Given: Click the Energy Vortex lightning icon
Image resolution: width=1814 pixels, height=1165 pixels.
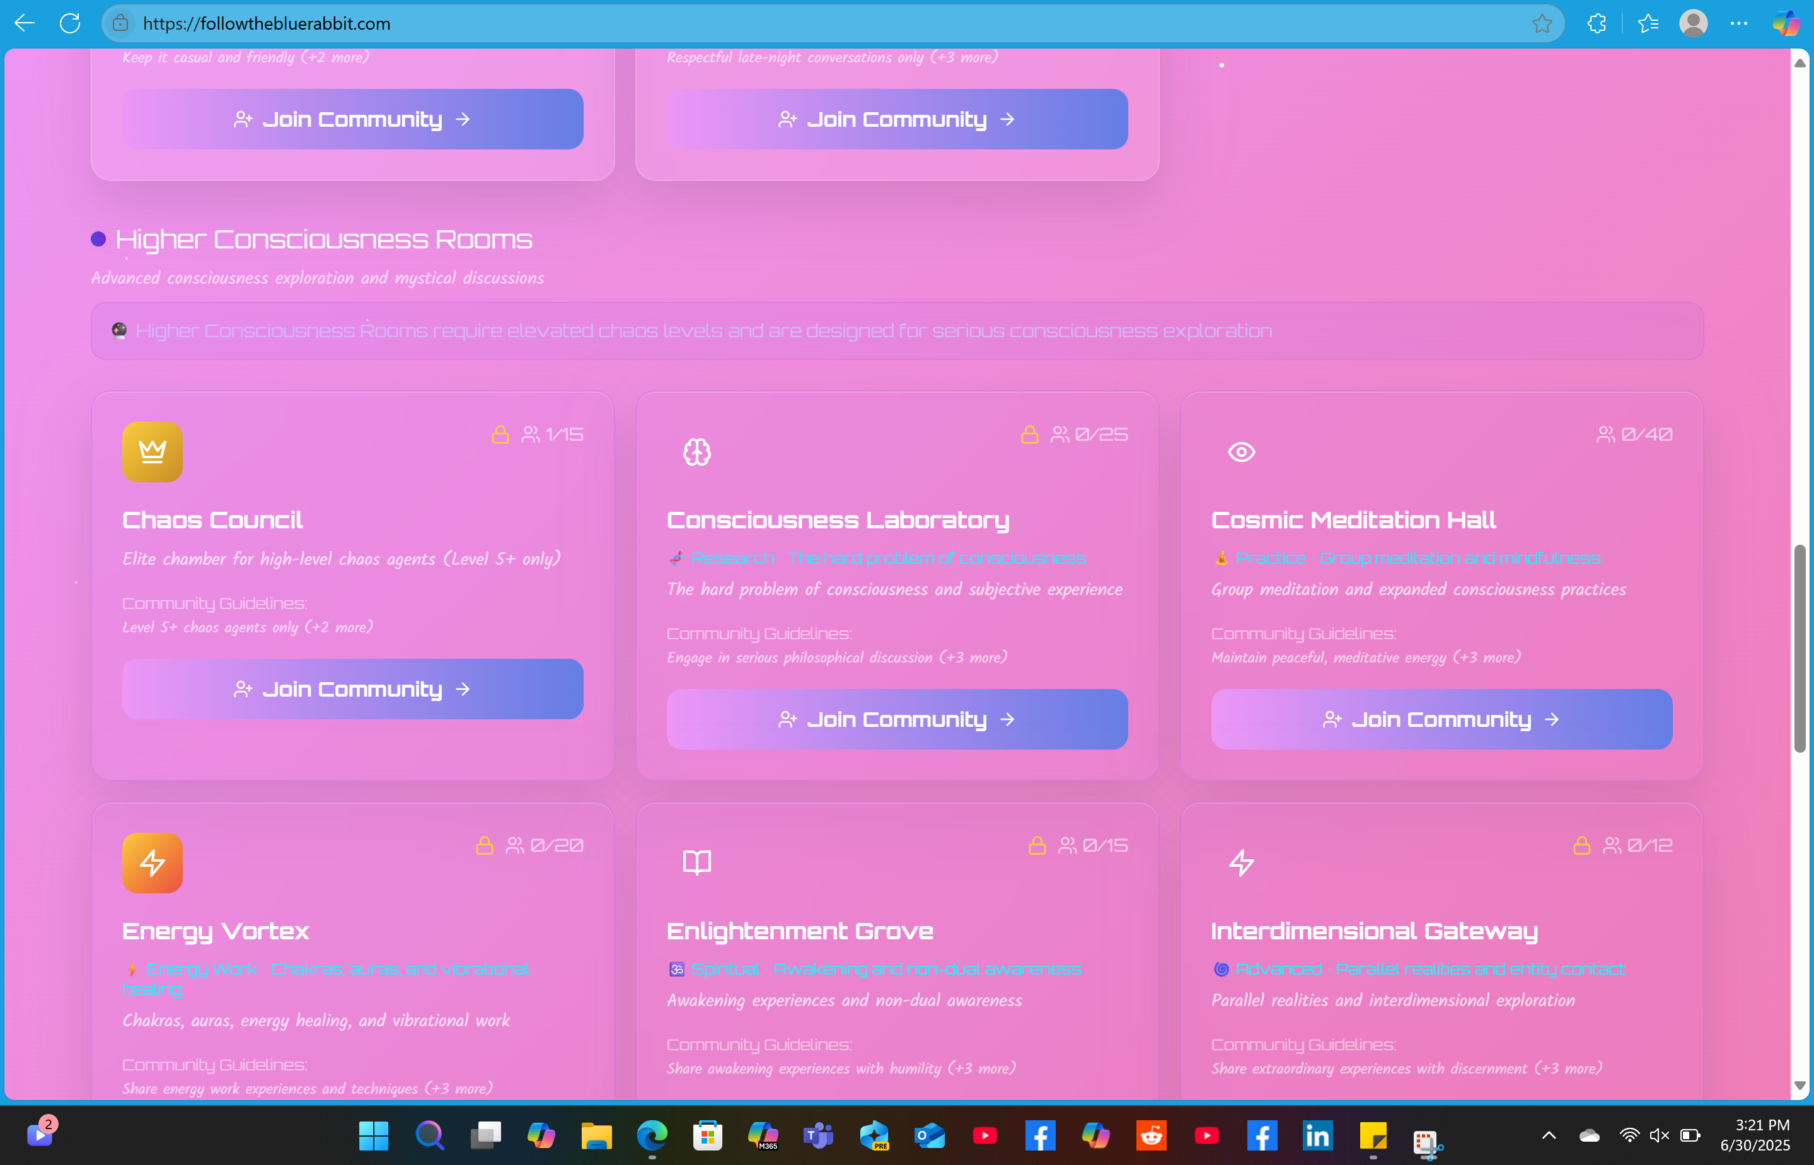Looking at the screenshot, I should [152, 862].
